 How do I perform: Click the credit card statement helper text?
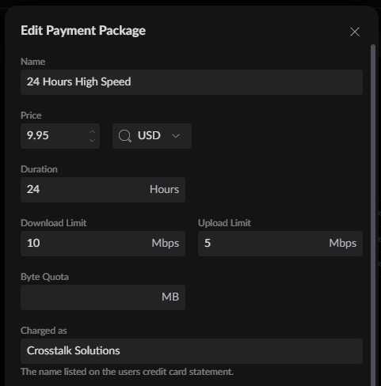pyautogui.click(x=127, y=372)
